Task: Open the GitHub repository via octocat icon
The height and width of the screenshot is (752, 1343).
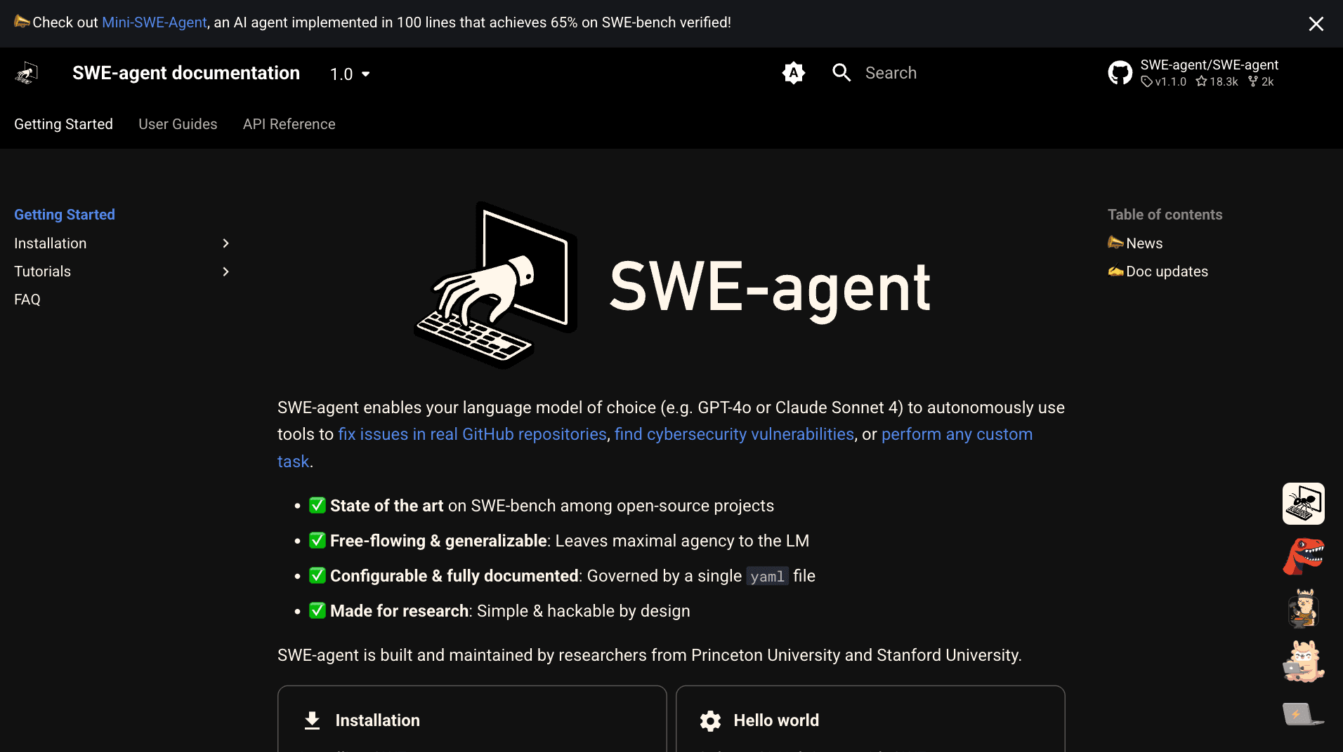Action: pos(1120,72)
